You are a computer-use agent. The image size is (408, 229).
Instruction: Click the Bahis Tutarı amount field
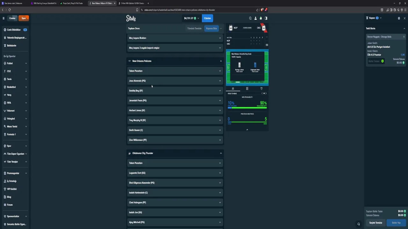(x=376, y=61)
